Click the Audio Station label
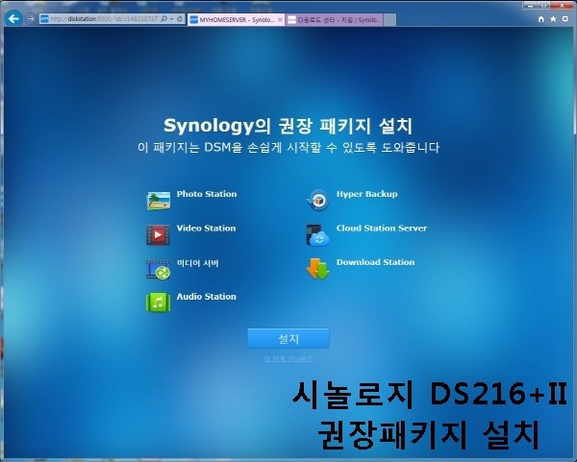 207,297
